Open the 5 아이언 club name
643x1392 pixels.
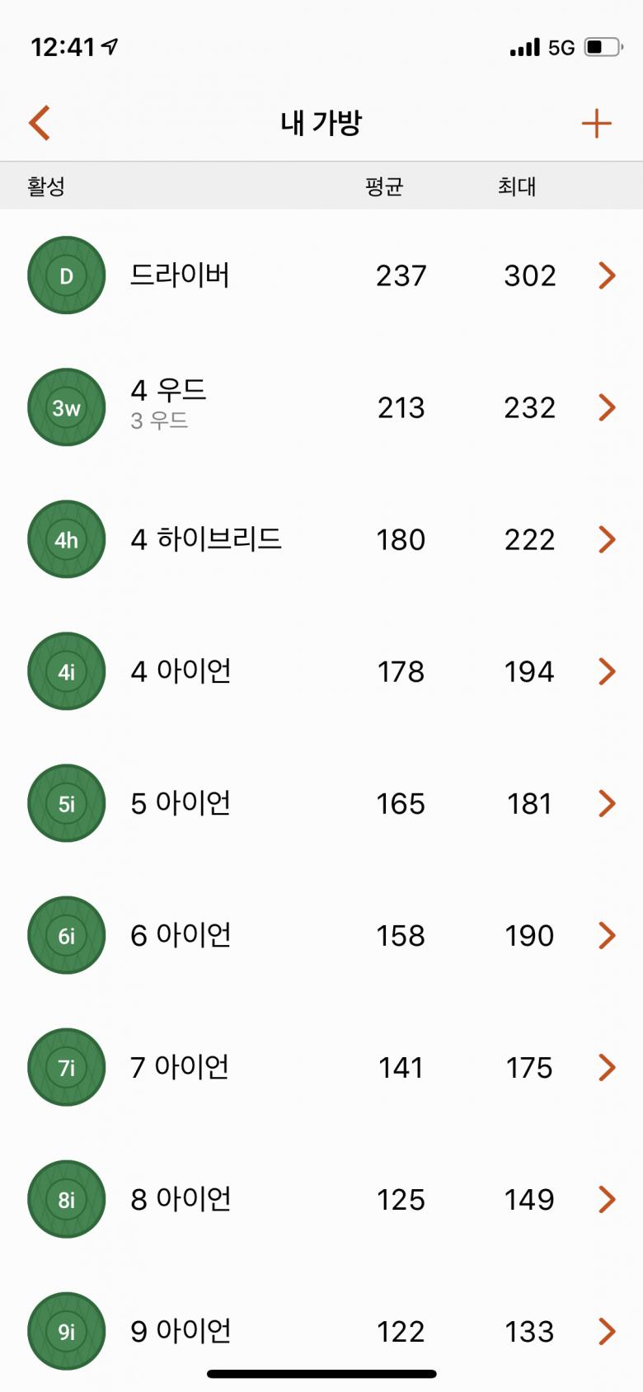181,803
